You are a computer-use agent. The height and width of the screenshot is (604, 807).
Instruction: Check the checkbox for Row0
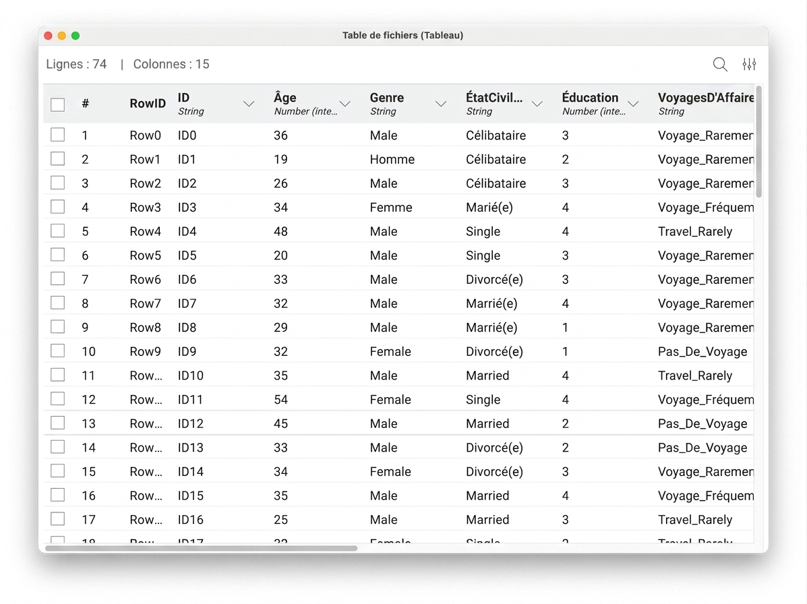58,135
